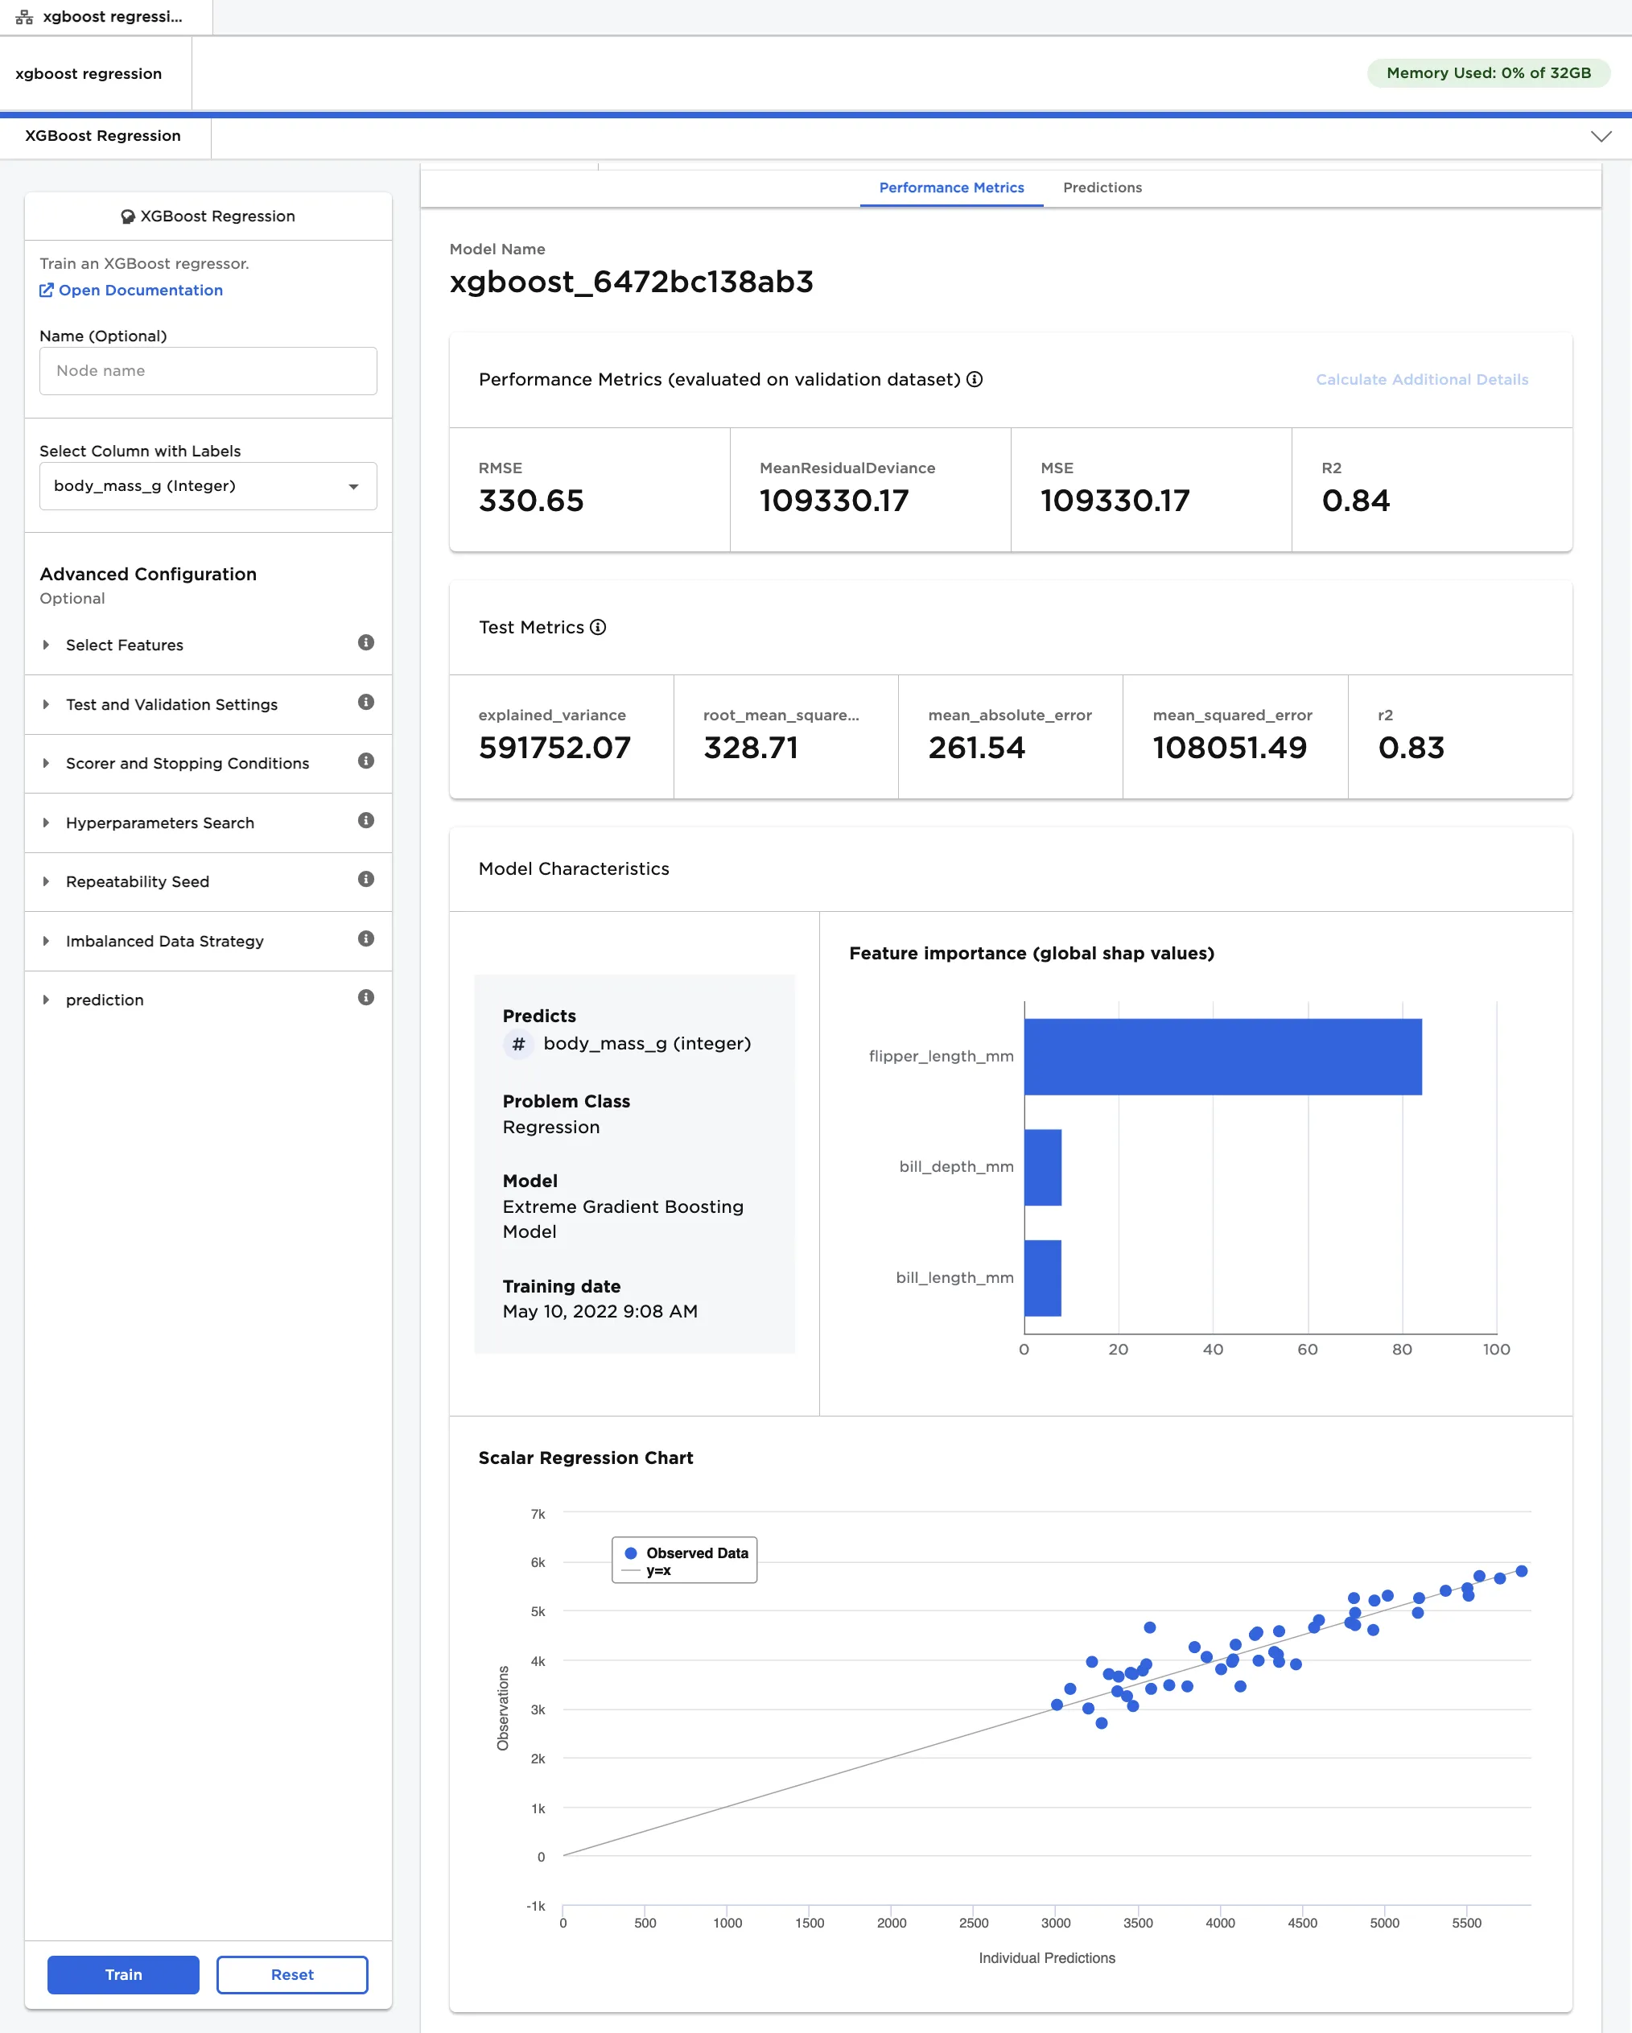Image resolution: width=1632 pixels, height=2033 pixels.
Task: Expand the Select Features section
Action: 125,645
